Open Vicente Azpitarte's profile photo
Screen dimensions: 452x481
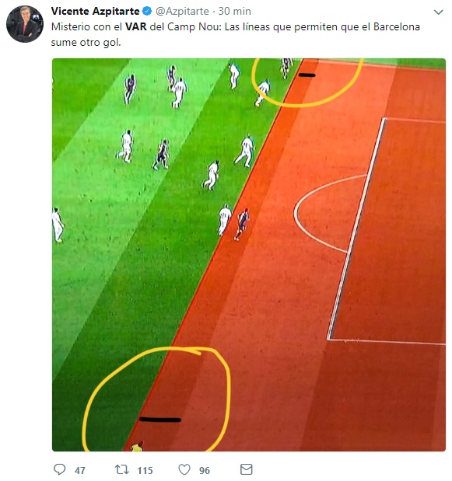click(25, 24)
